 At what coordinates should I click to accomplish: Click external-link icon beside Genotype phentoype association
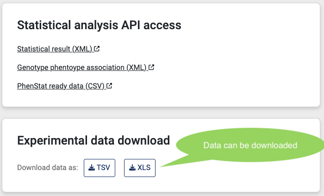coord(151,67)
